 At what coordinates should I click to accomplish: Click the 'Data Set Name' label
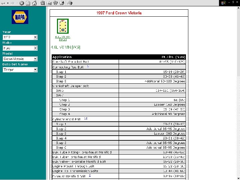pyautogui.click(x=15, y=64)
